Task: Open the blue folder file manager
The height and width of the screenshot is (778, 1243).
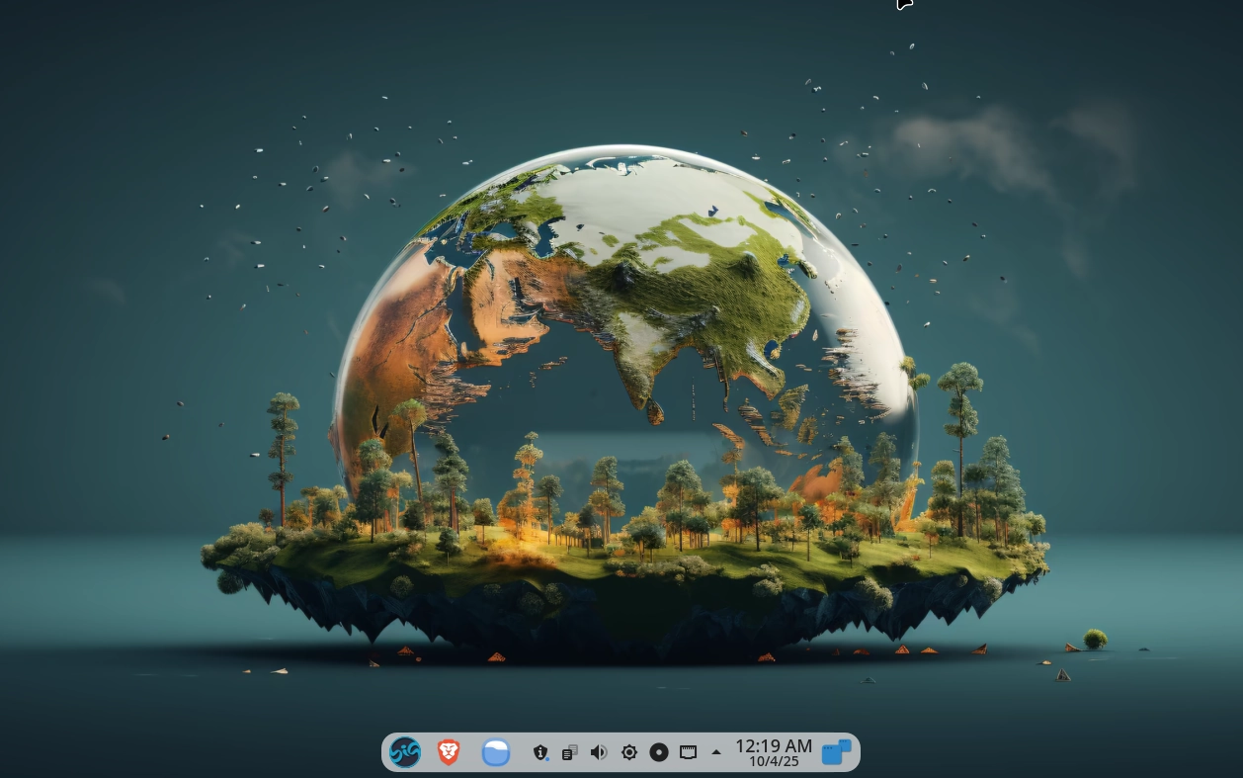Action: pyautogui.click(x=496, y=752)
